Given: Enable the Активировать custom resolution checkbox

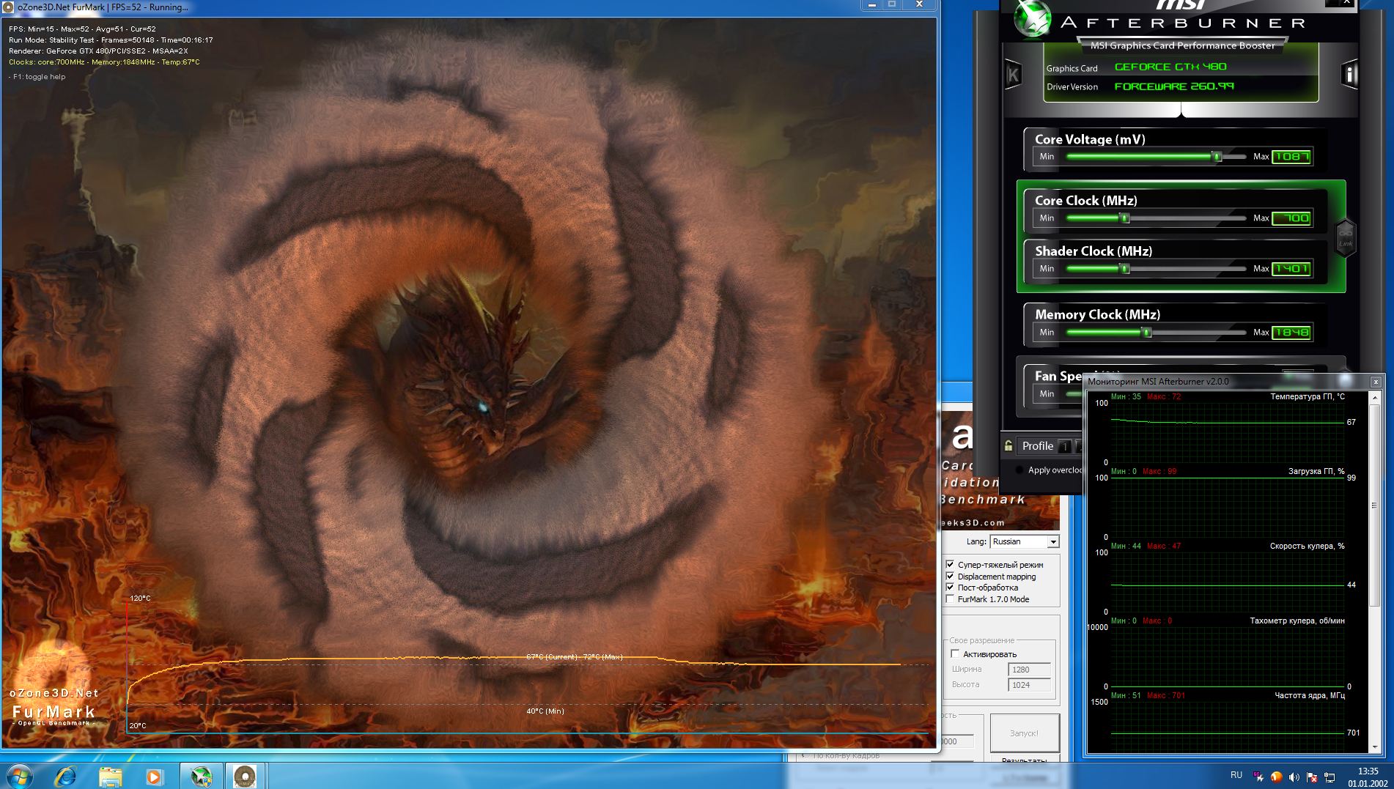Looking at the screenshot, I should pos(955,654).
